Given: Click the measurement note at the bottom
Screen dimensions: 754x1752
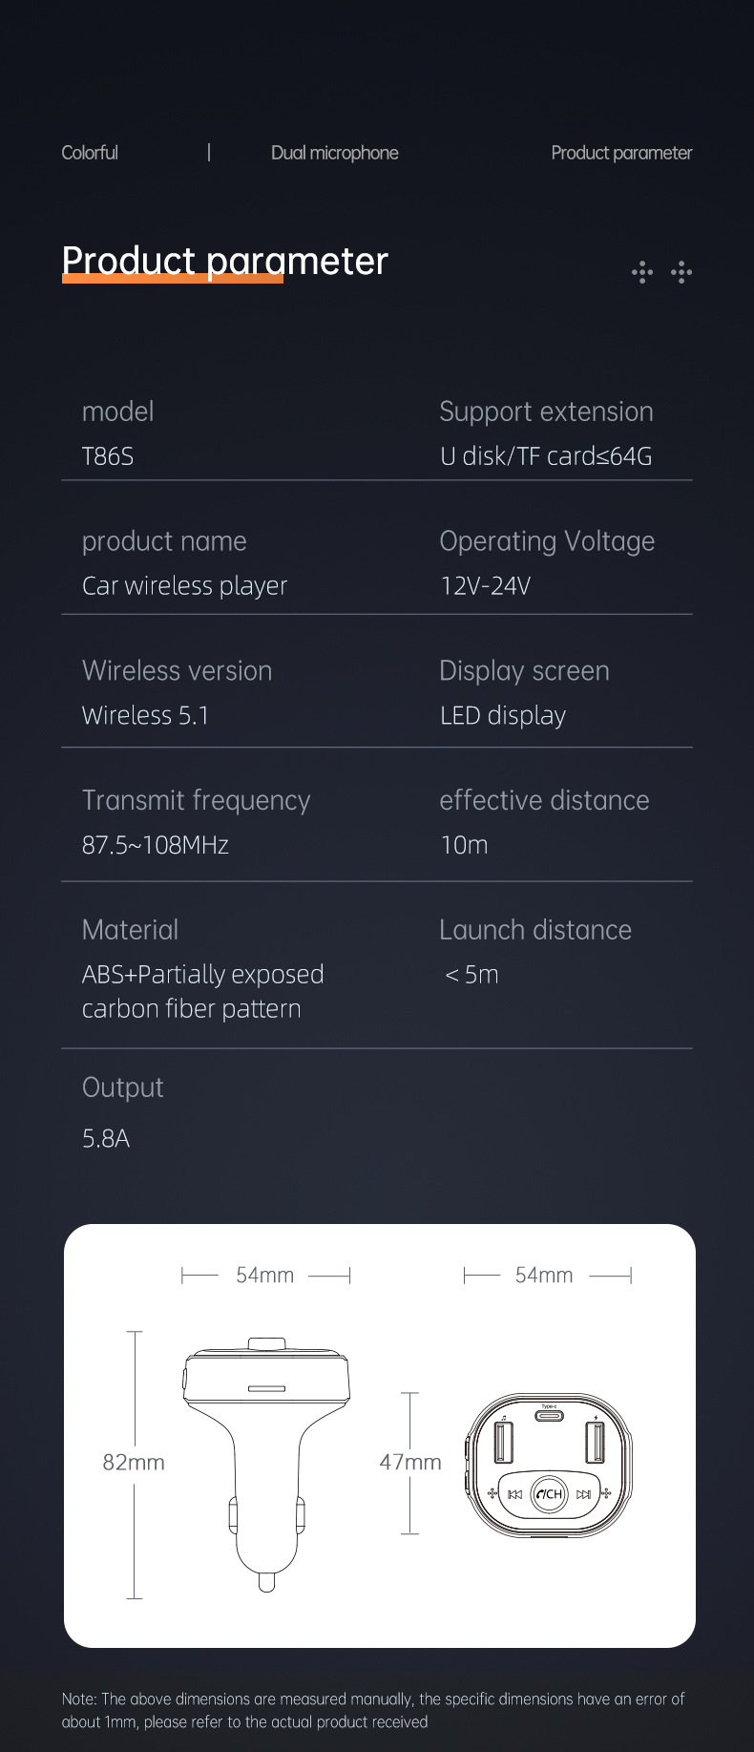Looking at the screenshot, I should [x=373, y=1710].
